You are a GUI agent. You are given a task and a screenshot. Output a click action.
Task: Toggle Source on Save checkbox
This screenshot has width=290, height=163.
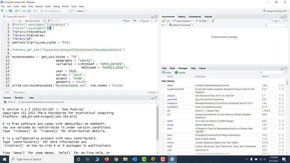pos(24,21)
